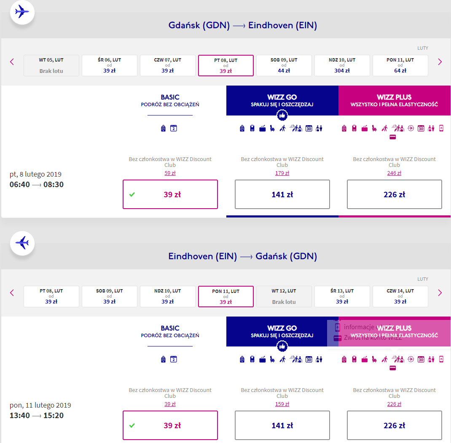Image resolution: width=451 pixels, height=443 pixels.
Task: Select the highlighted PON 11, LUT return date
Action: (226, 297)
